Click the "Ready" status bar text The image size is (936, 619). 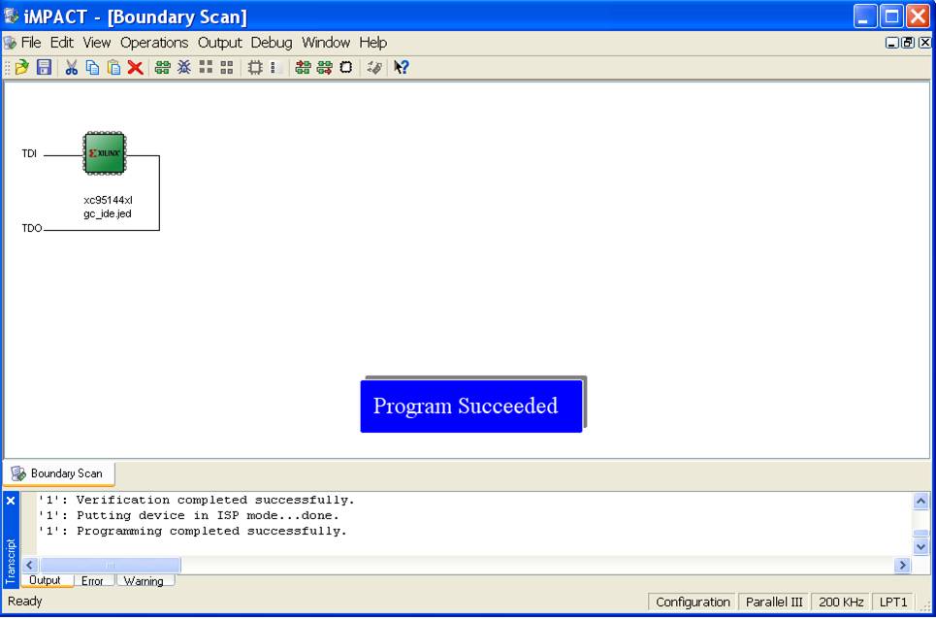click(25, 602)
